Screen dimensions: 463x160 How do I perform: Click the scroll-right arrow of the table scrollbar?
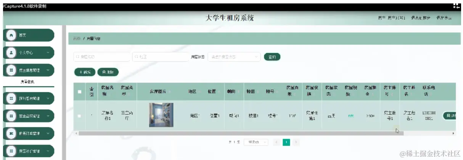pyautogui.click(x=453, y=133)
